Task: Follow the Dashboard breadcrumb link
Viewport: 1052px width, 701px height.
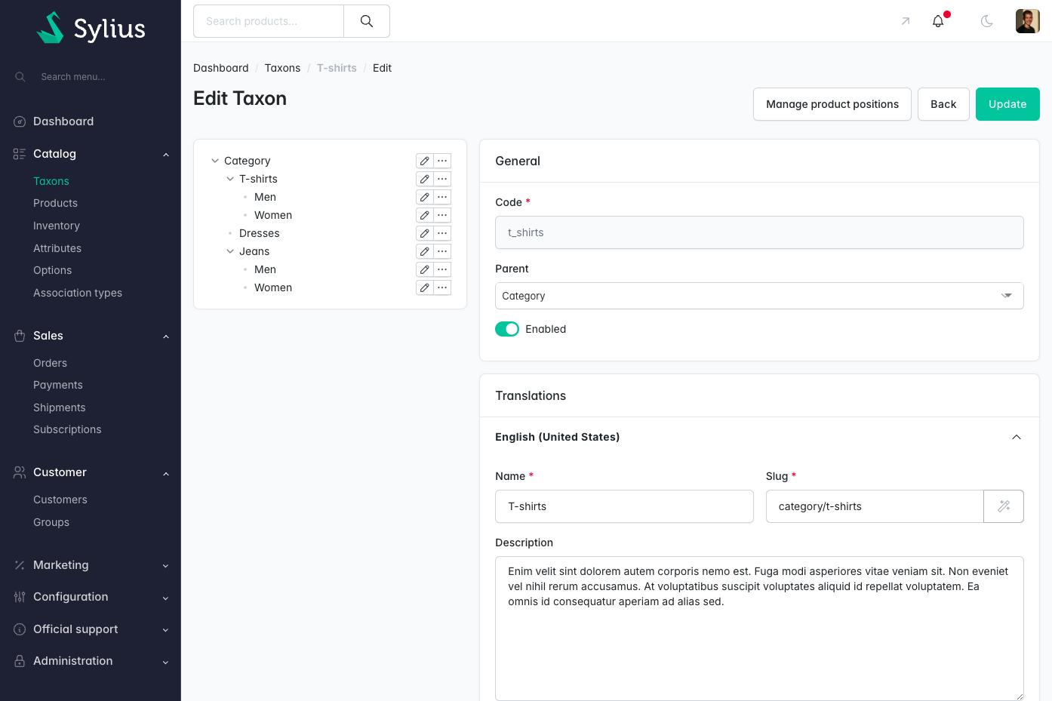Action: (x=221, y=68)
